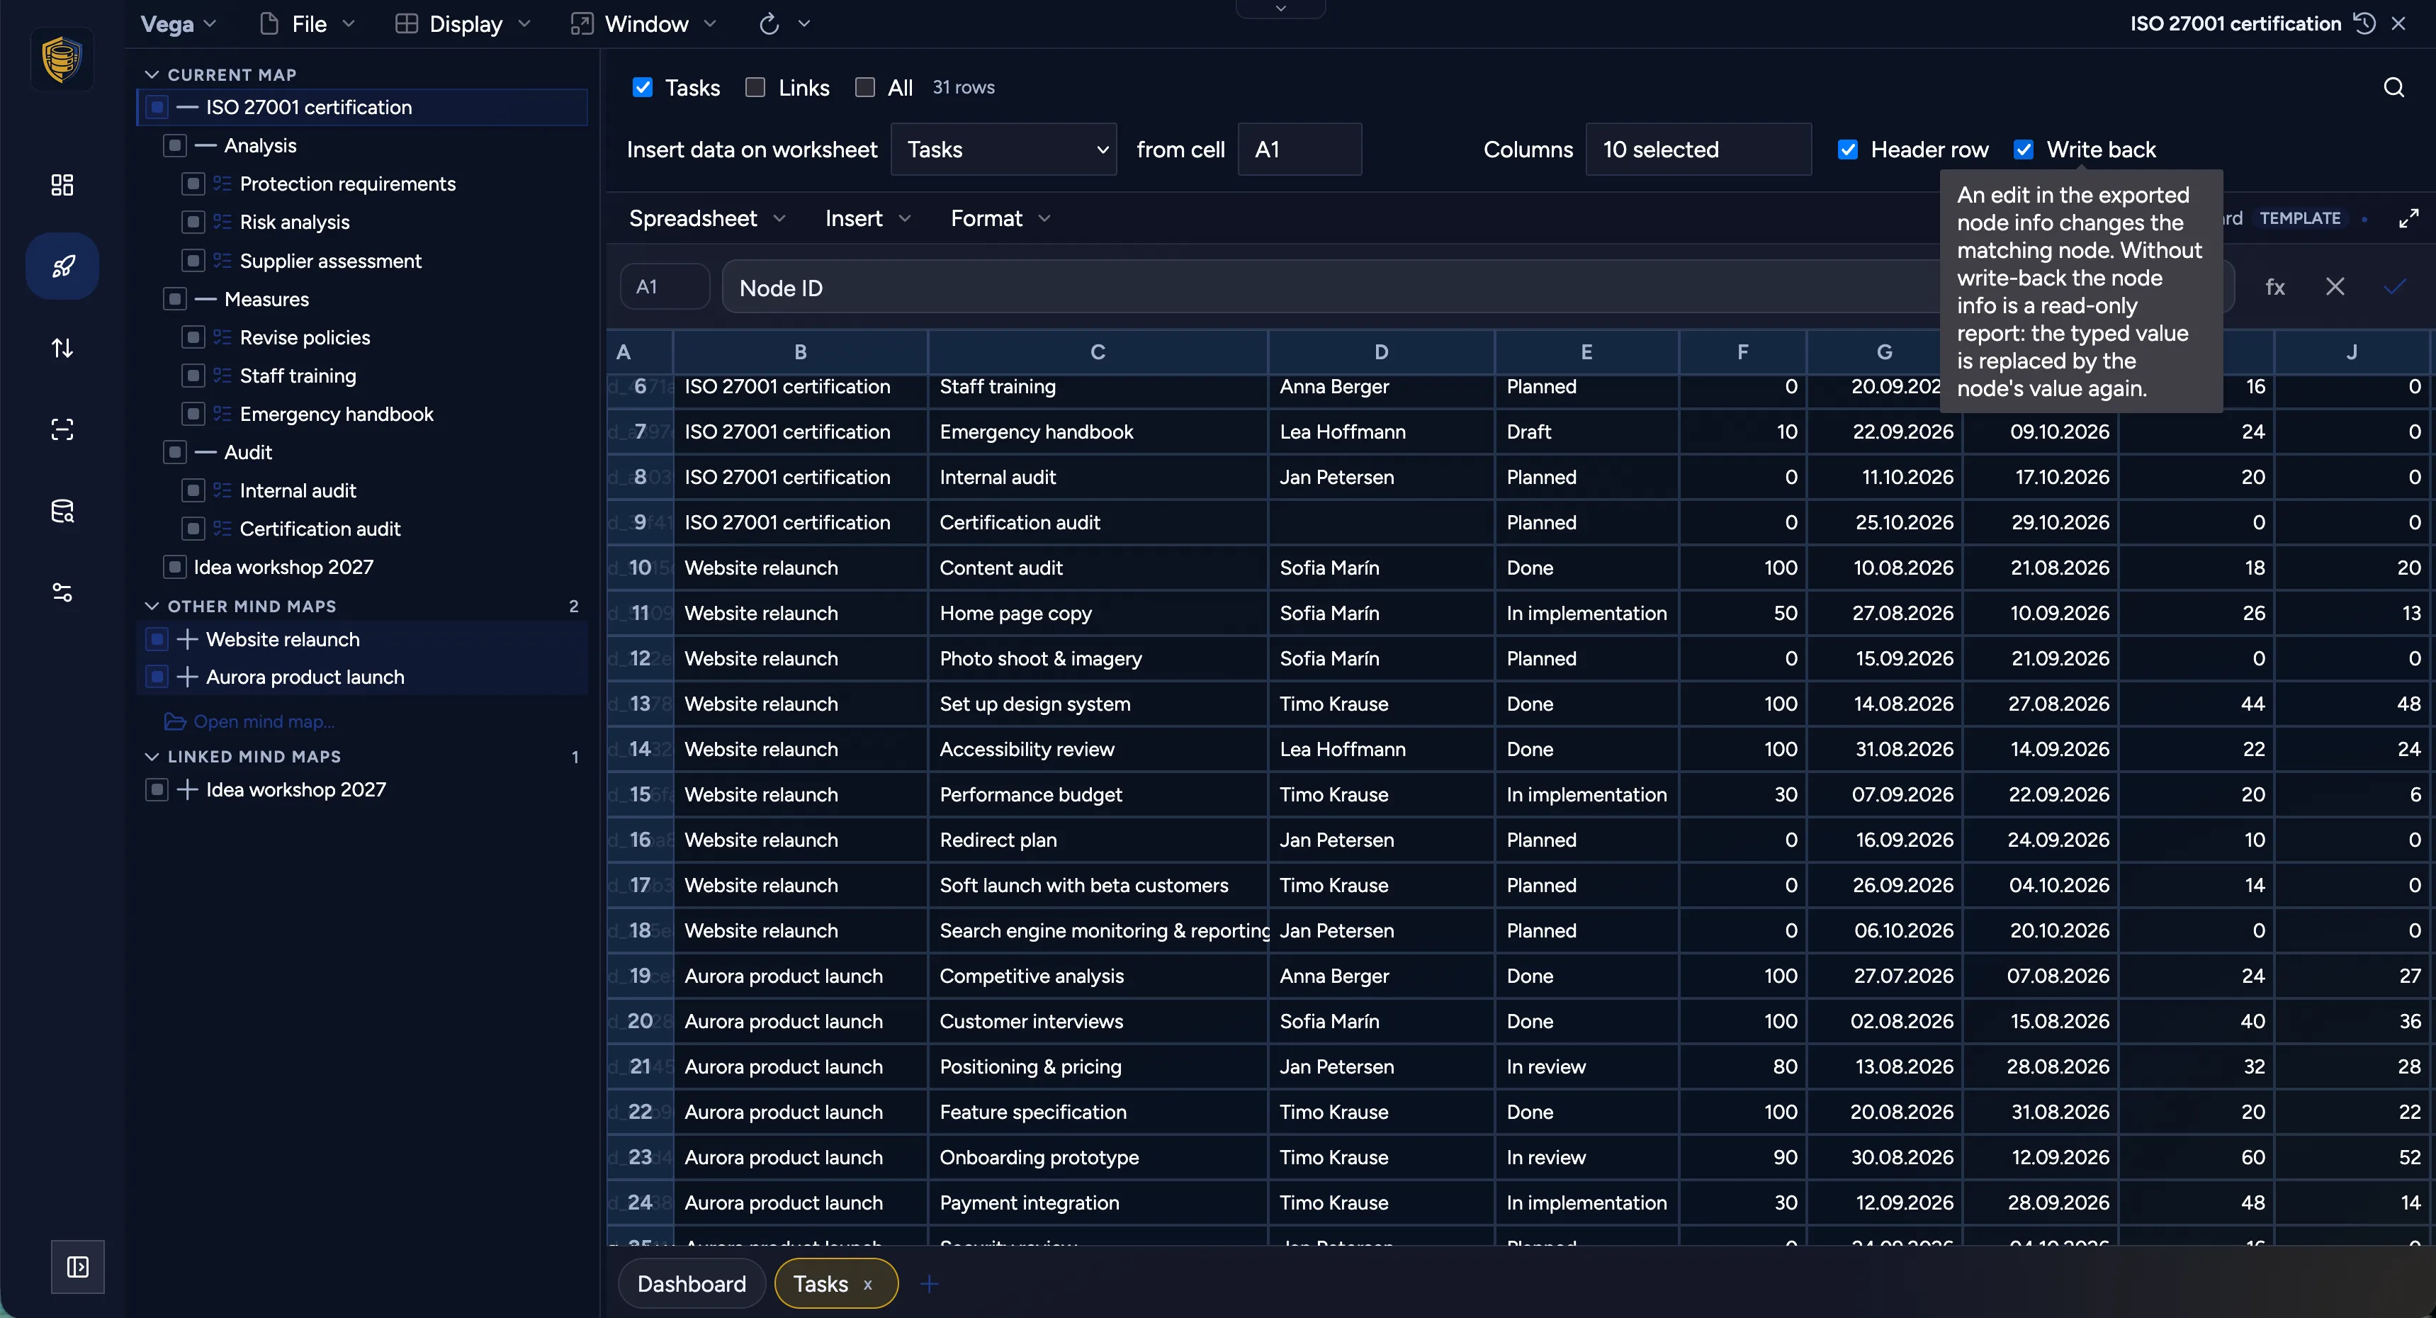
Task: Select the rocket icon in sidebar
Action: point(62,266)
